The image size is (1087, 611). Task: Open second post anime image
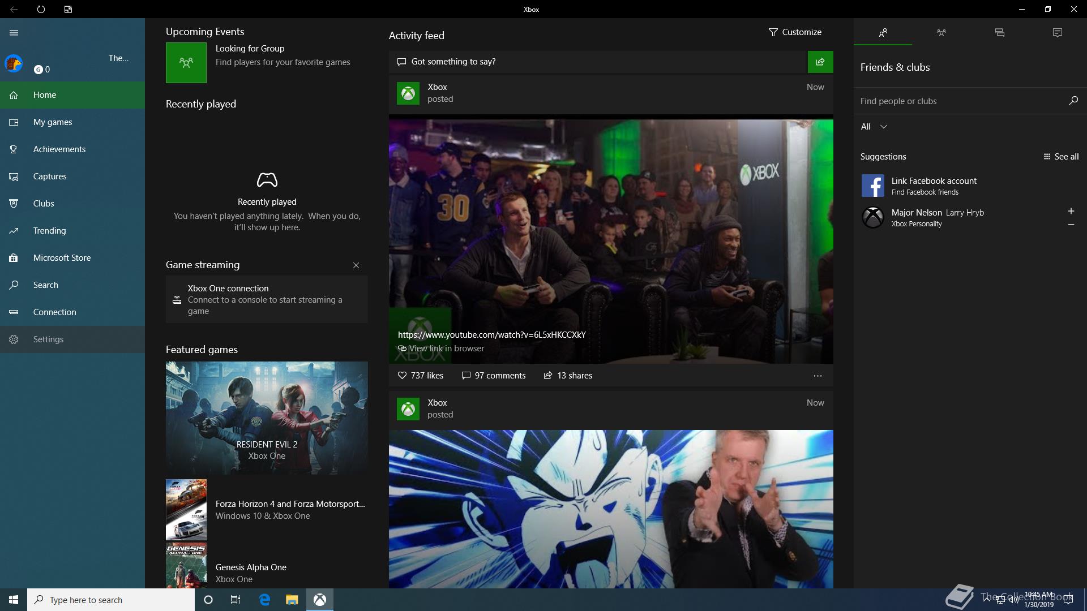coord(611,509)
